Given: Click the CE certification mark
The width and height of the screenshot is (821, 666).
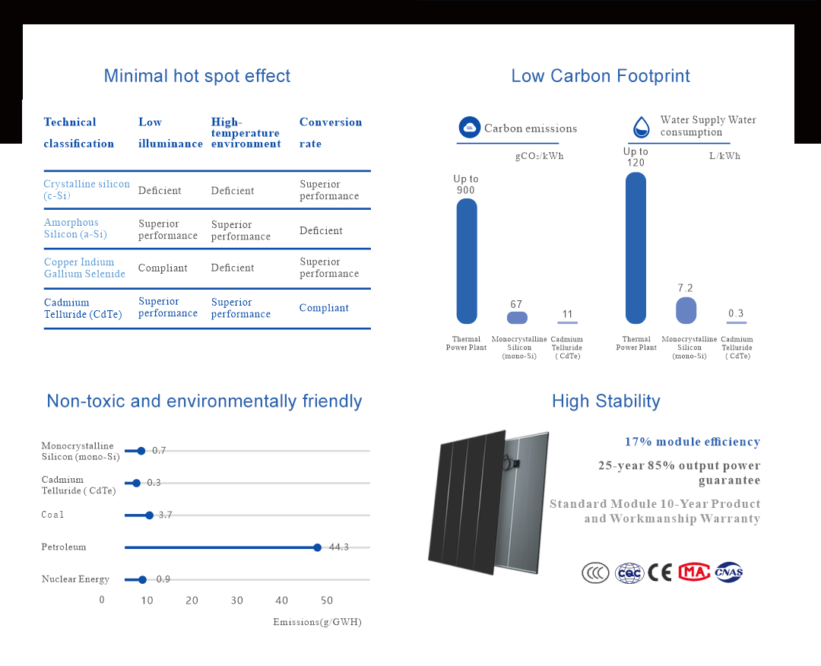Looking at the screenshot, I should (660, 572).
